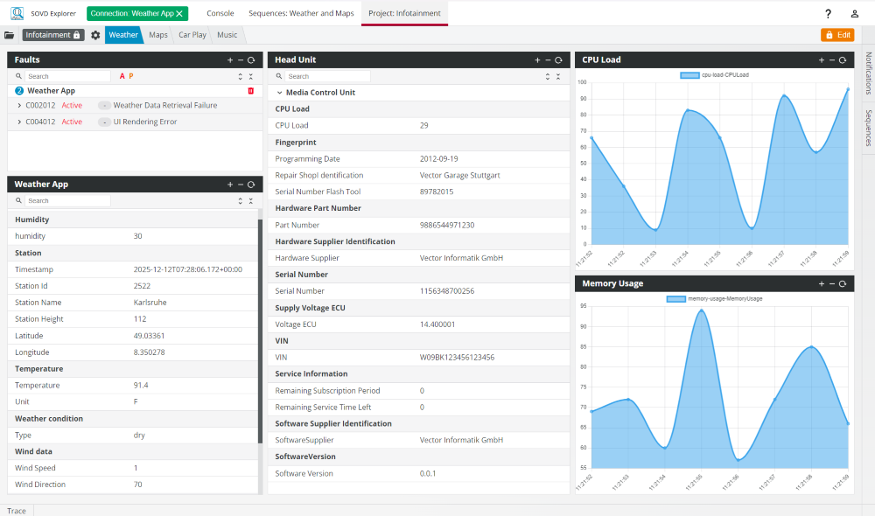
Task: Open the folder icon in project toolbar
Action: click(9, 35)
